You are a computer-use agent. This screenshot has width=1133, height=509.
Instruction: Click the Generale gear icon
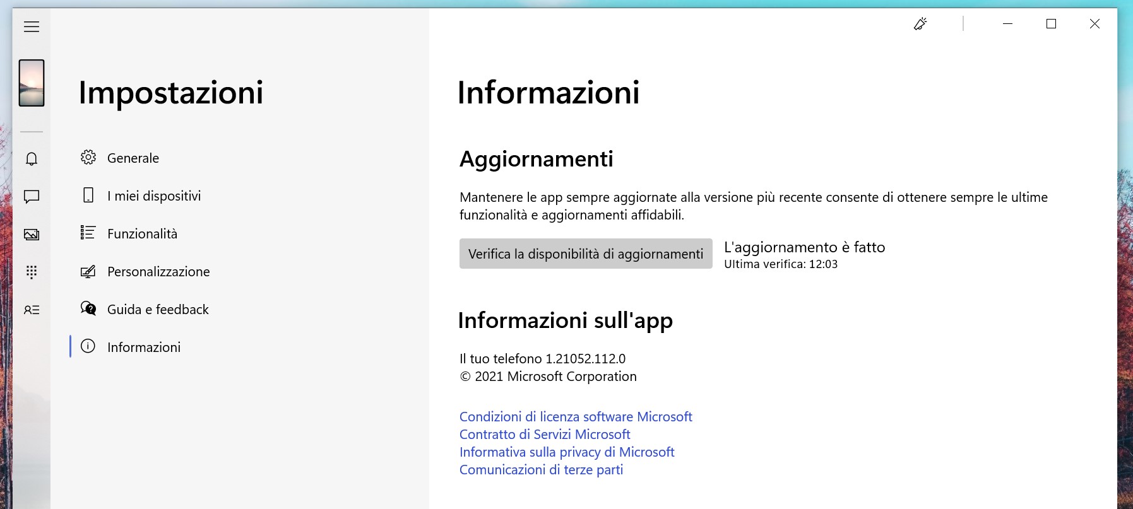(x=88, y=157)
